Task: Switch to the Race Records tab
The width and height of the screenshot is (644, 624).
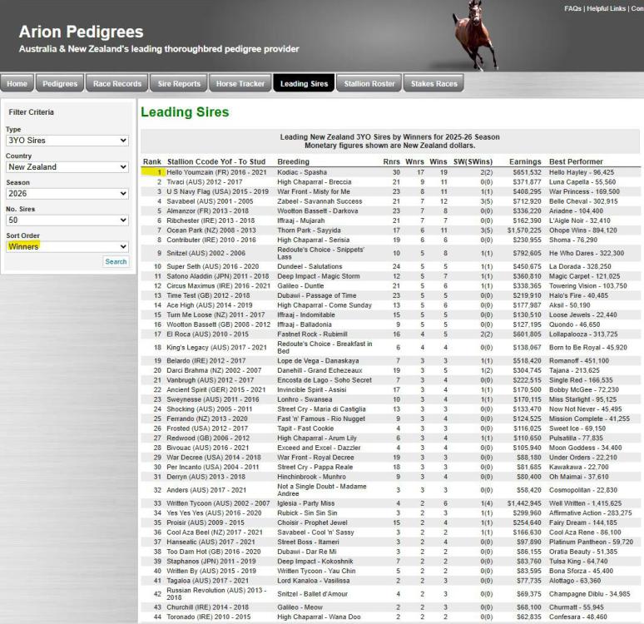Action: [x=117, y=83]
